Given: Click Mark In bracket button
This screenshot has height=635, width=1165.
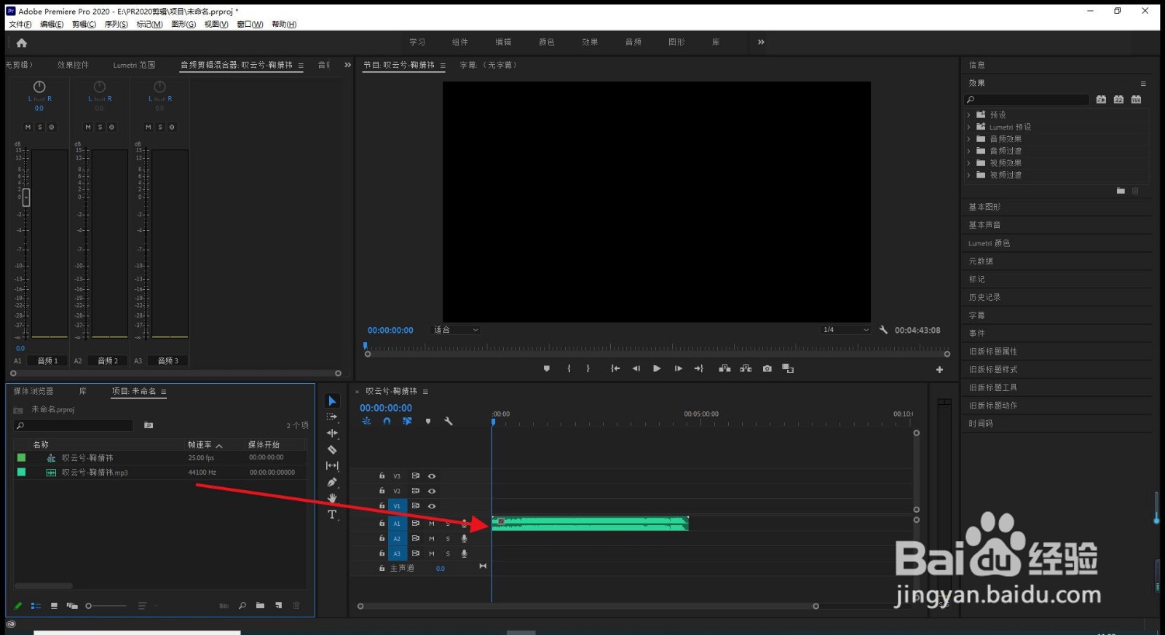Looking at the screenshot, I should (x=569, y=368).
